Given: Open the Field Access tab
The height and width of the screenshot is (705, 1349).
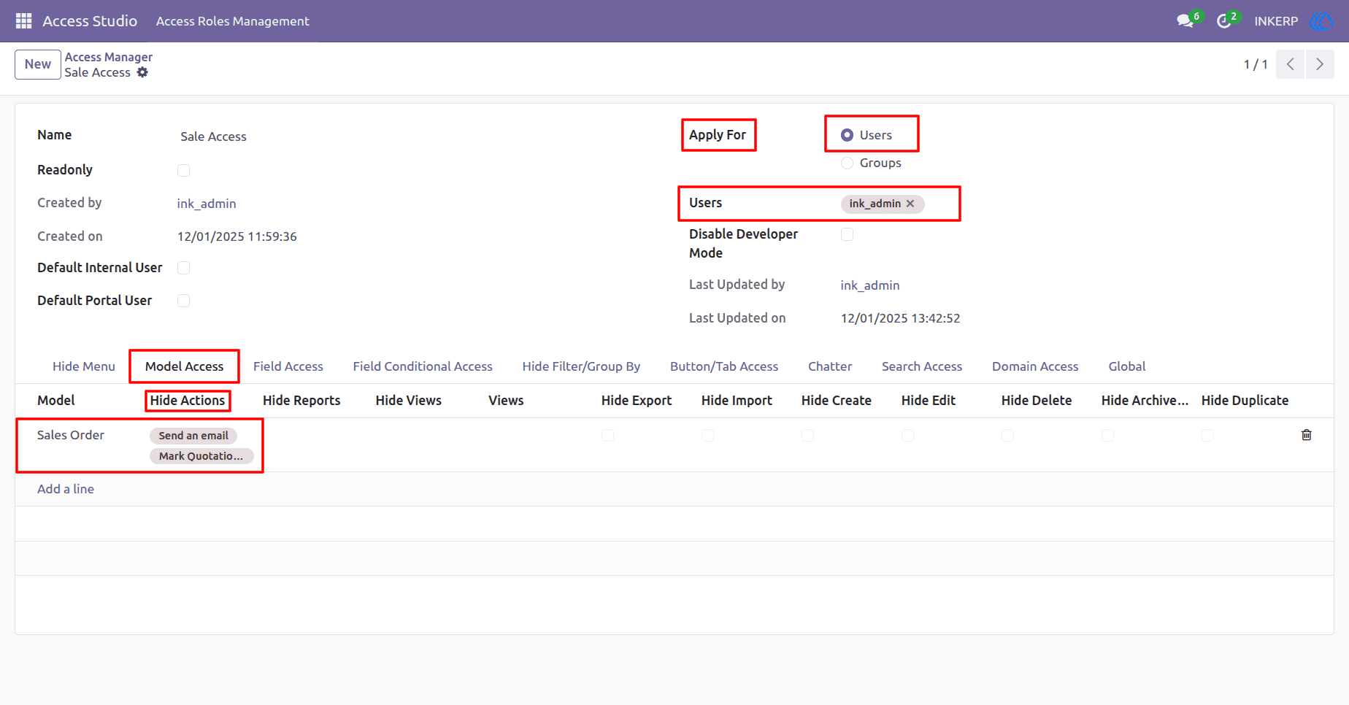Looking at the screenshot, I should pyautogui.click(x=288, y=366).
